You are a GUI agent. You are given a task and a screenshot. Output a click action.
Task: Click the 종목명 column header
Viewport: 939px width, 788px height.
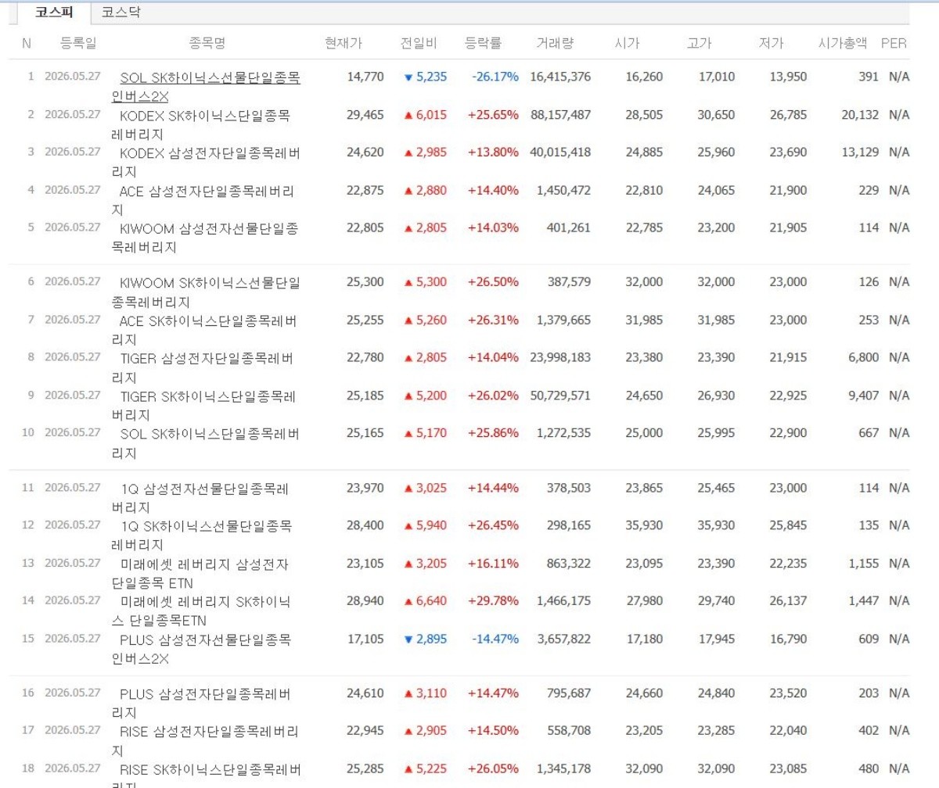coord(207,44)
